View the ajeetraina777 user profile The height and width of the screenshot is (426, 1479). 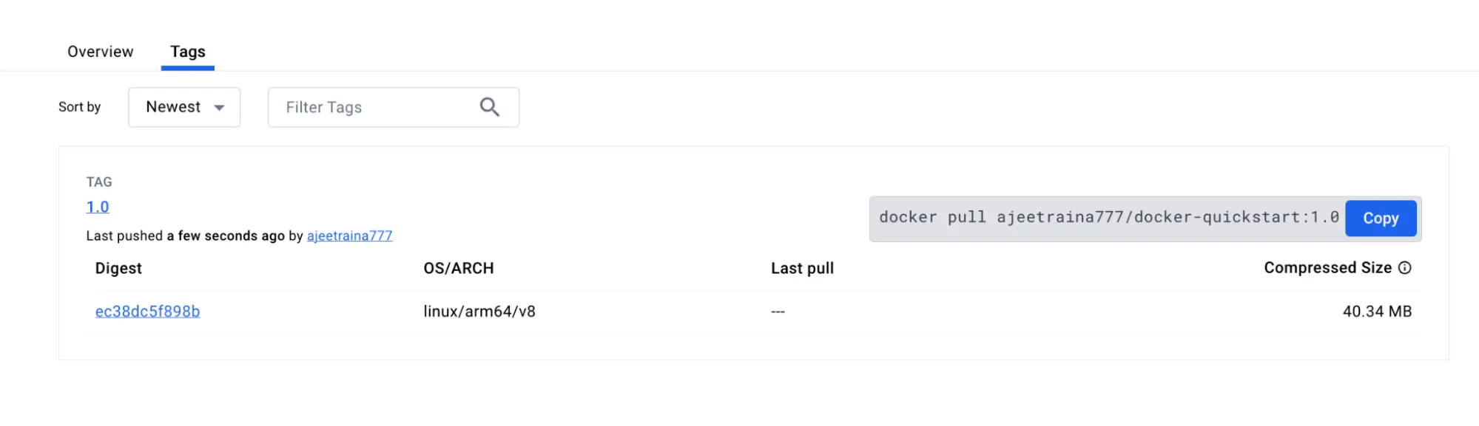349,236
